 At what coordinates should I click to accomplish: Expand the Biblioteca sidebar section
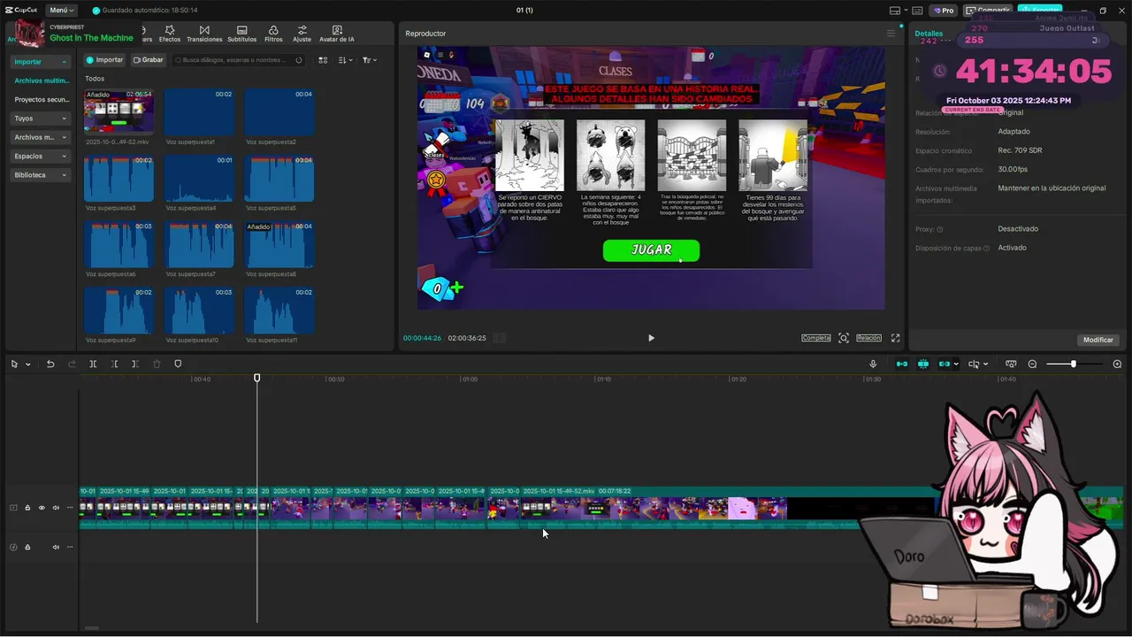[x=41, y=175]
